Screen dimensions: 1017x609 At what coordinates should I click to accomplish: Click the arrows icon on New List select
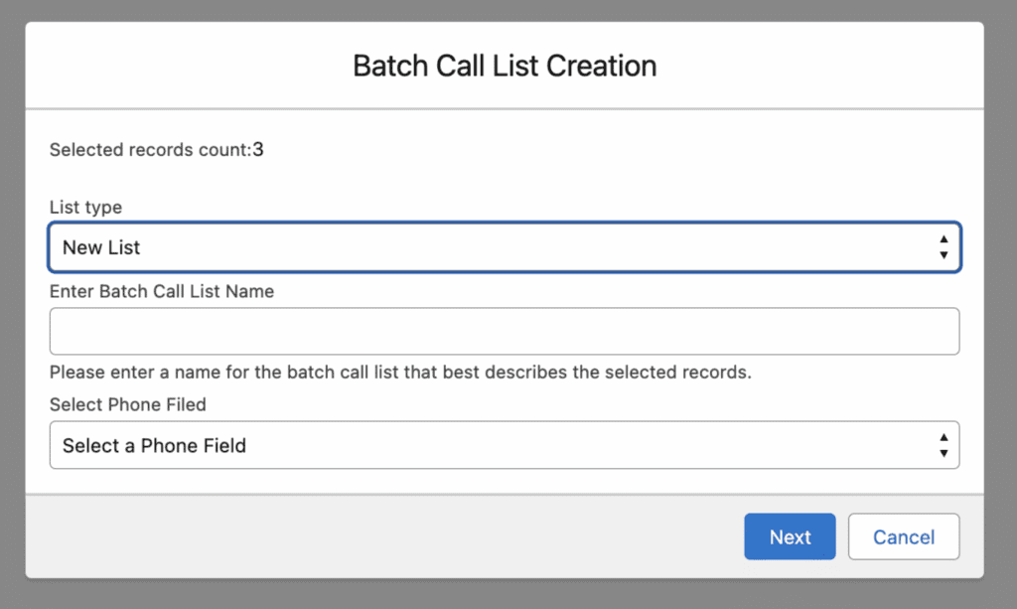coord(943,247)
